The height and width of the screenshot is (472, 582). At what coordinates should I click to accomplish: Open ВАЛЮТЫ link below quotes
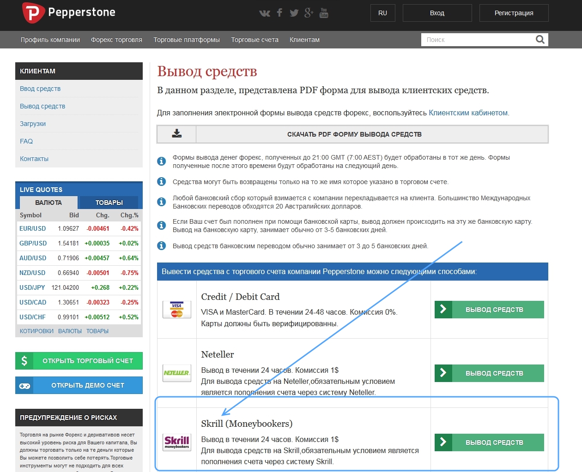pyautogui.click(x=70, y=331)
